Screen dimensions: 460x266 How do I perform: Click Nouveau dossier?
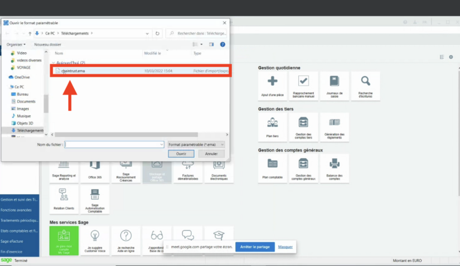pos(47,44)
